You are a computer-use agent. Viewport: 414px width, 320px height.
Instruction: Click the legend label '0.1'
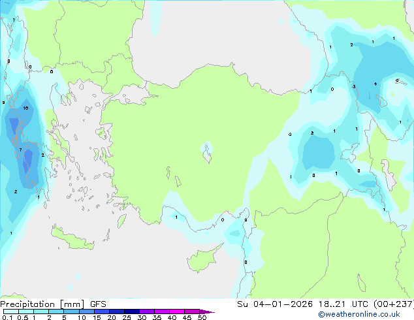click(x=7, y=317)
